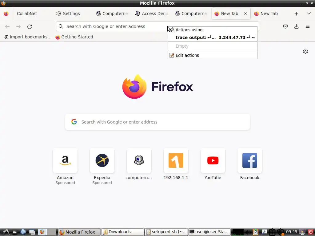Switch to user@user-Sta... terminal in taskbar
The height and width of the screenshot is (236, 315).
[x=209, y=232]
